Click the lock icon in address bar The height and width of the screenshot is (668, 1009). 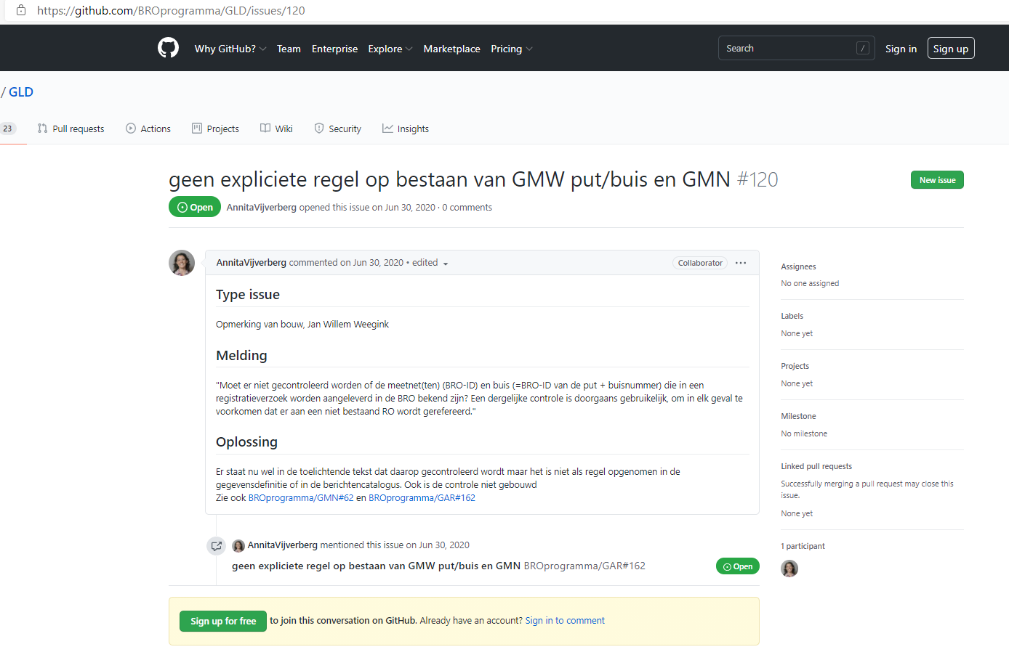point(21,10)
